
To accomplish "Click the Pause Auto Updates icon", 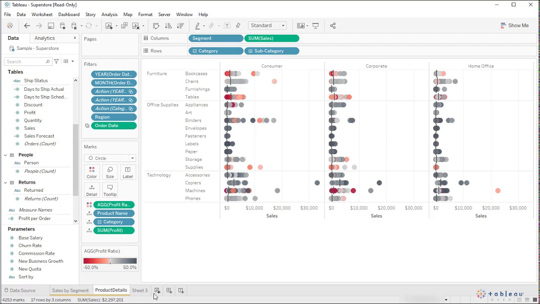I will 74,26.
